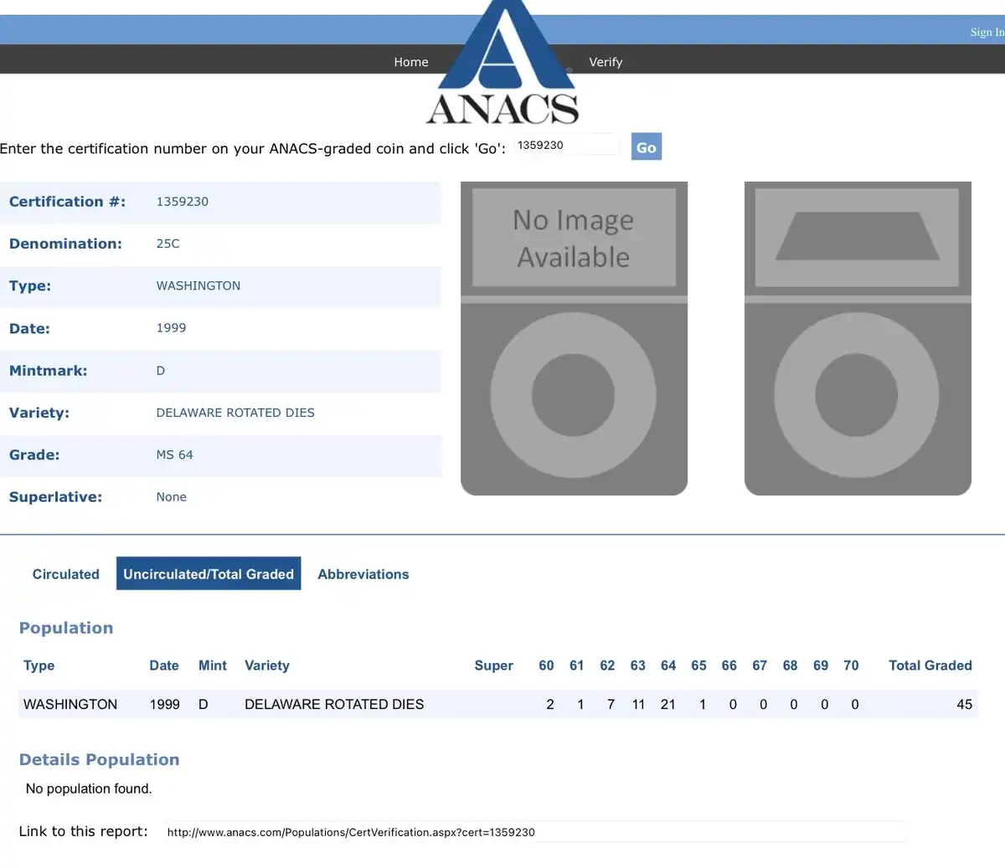1005x868 pixels.
Task: Open the Home menu item
Action: point(411,62)
